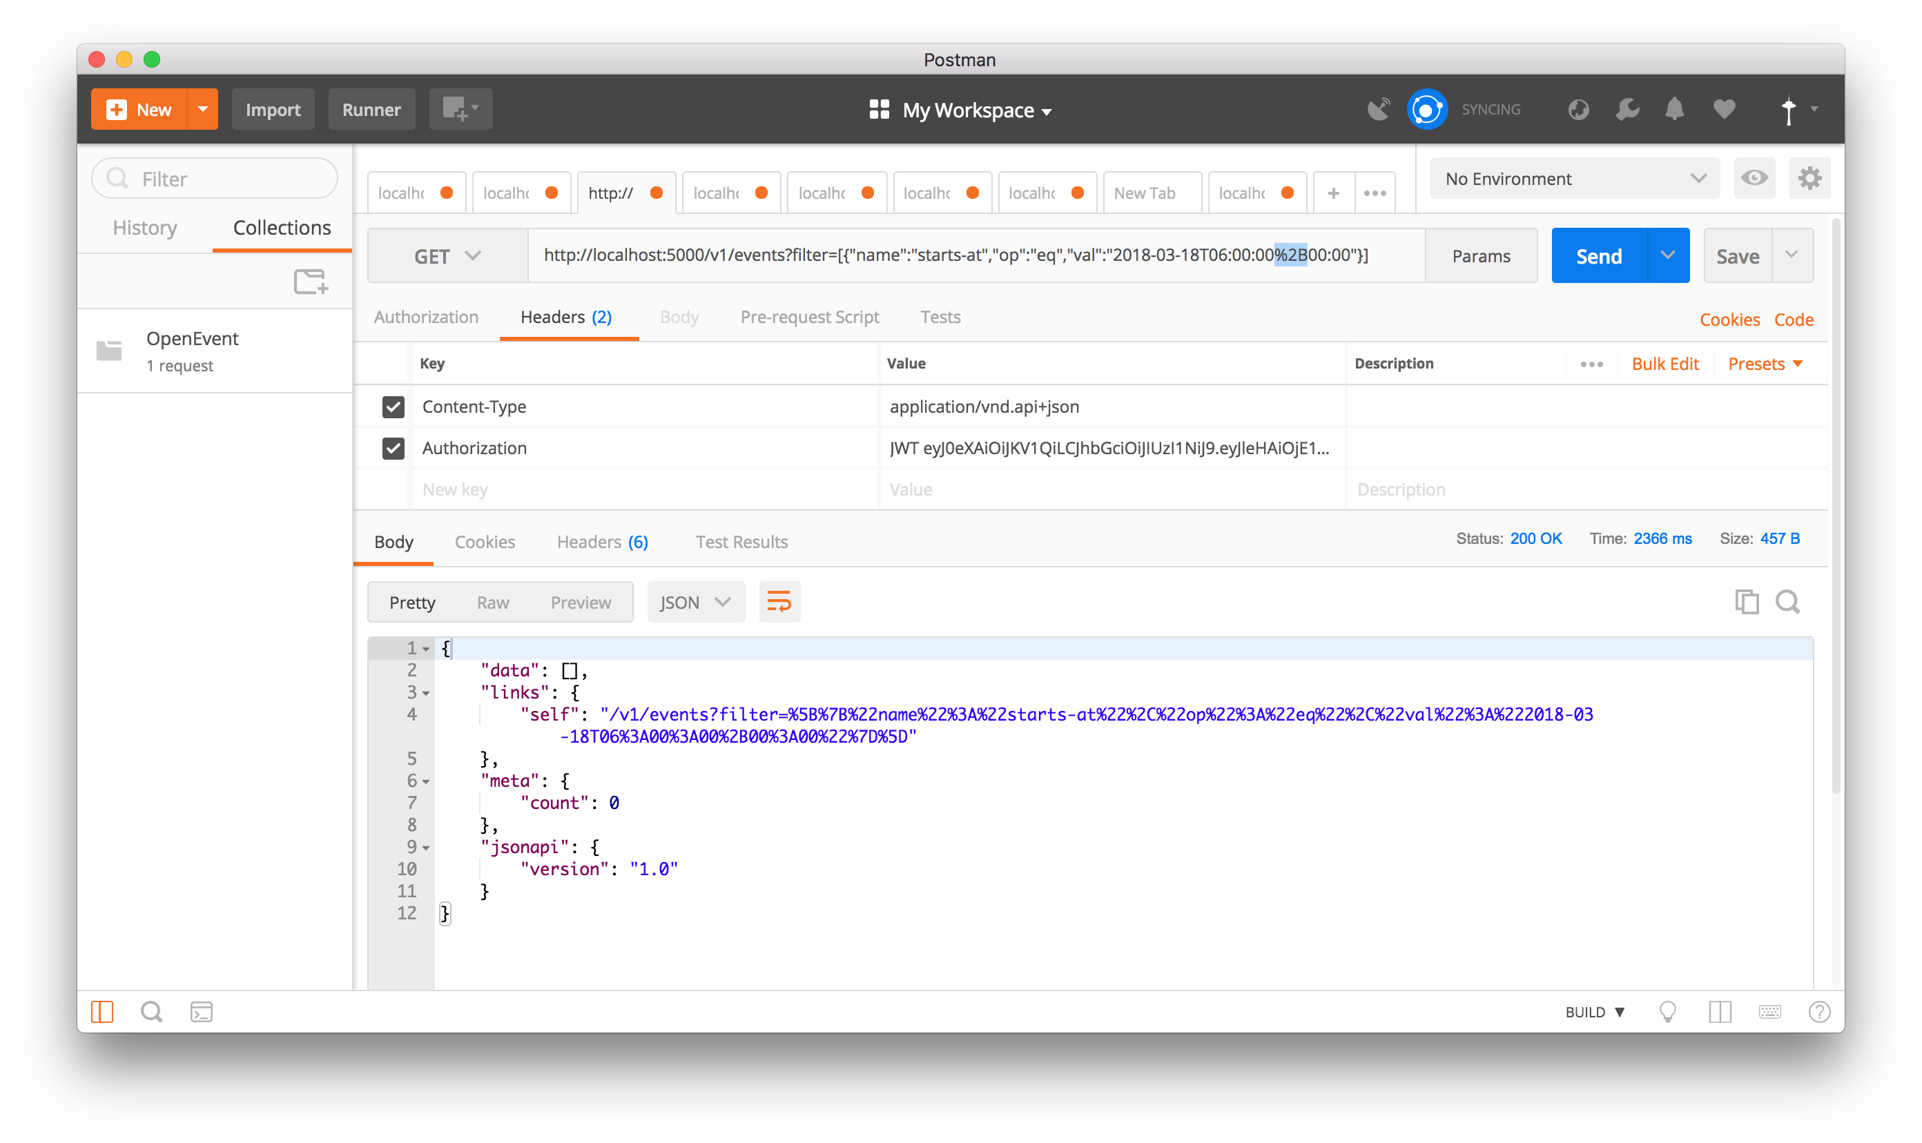Open the notifications bell icon
This screenshot has width=1922, height=1143.
coord(1674,109)
